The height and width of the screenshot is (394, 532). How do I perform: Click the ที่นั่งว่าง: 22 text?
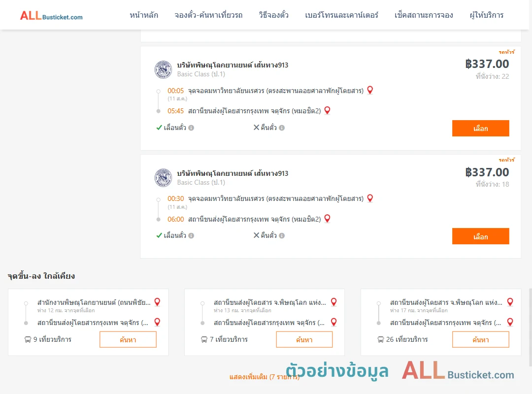coord(492,76)
